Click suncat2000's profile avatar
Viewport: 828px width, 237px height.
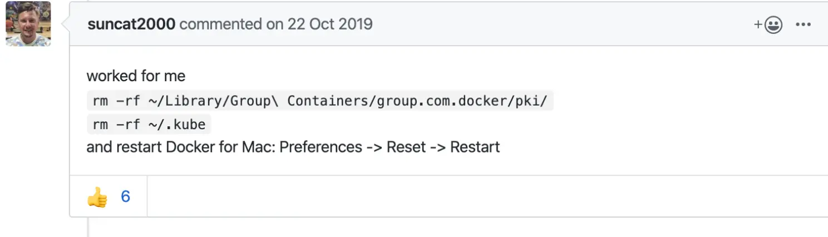(28, 24)
